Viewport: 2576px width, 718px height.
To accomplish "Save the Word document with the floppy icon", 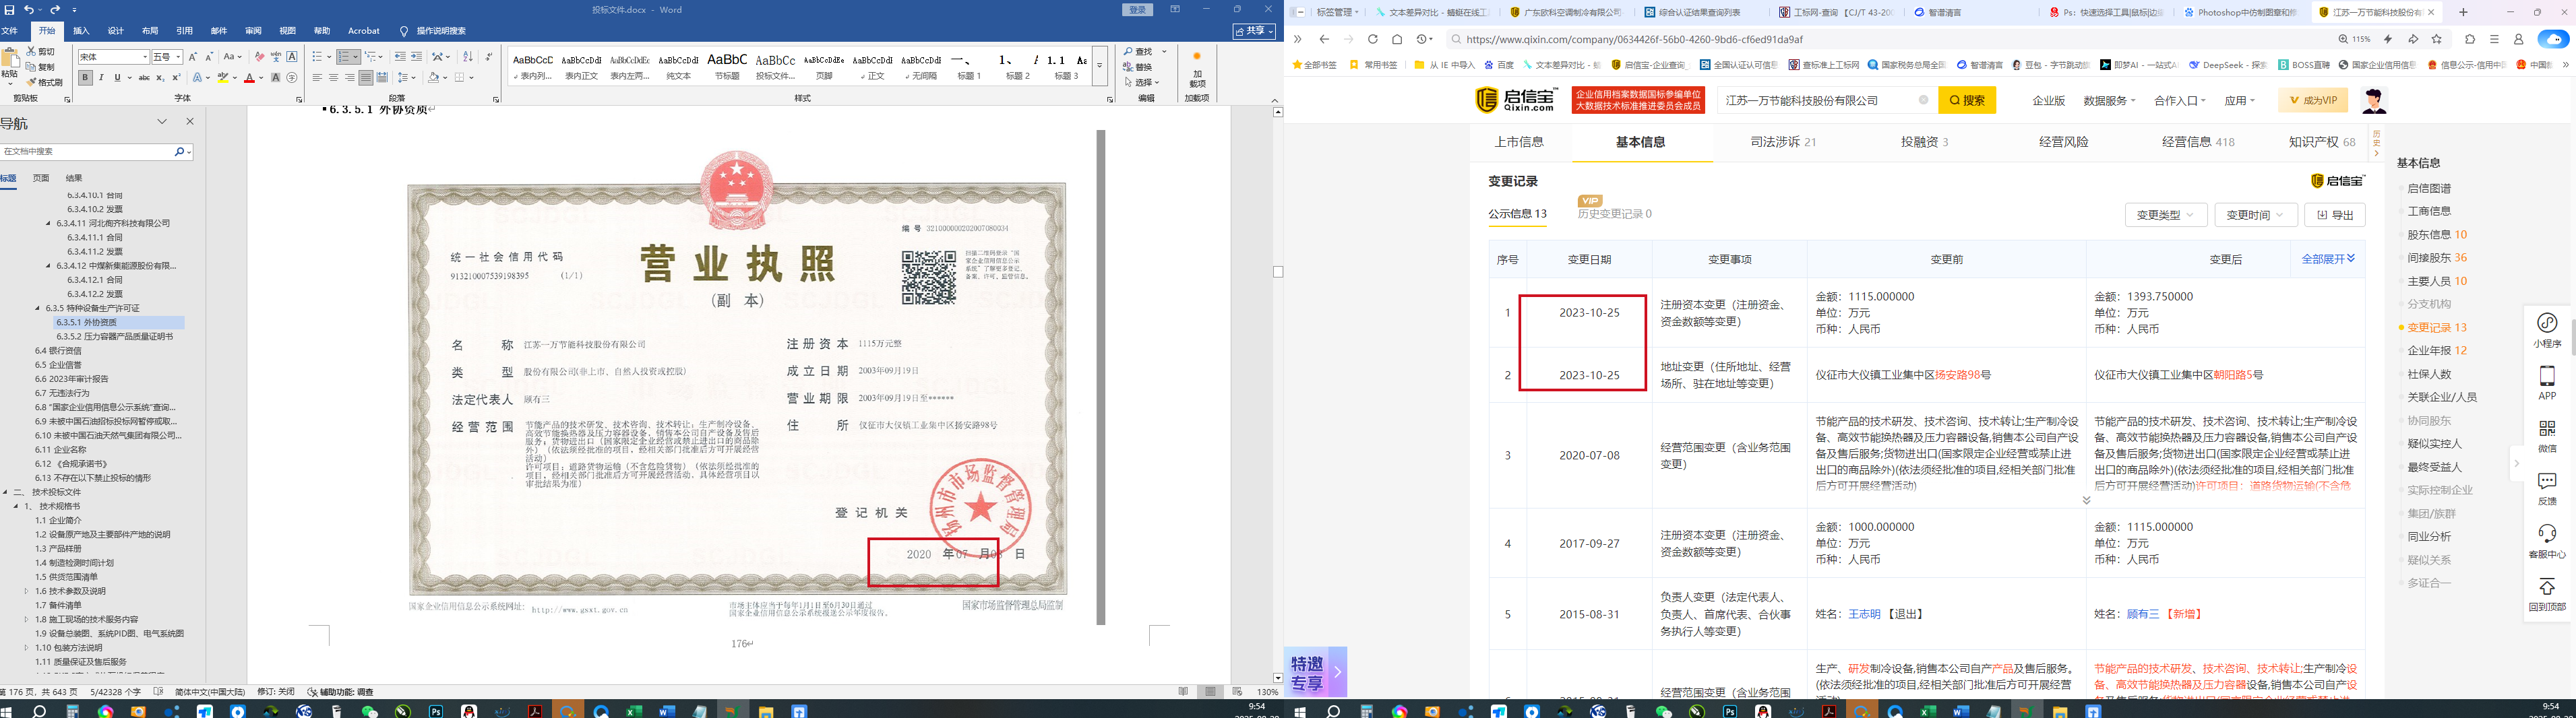I will (x=8, y=10).
